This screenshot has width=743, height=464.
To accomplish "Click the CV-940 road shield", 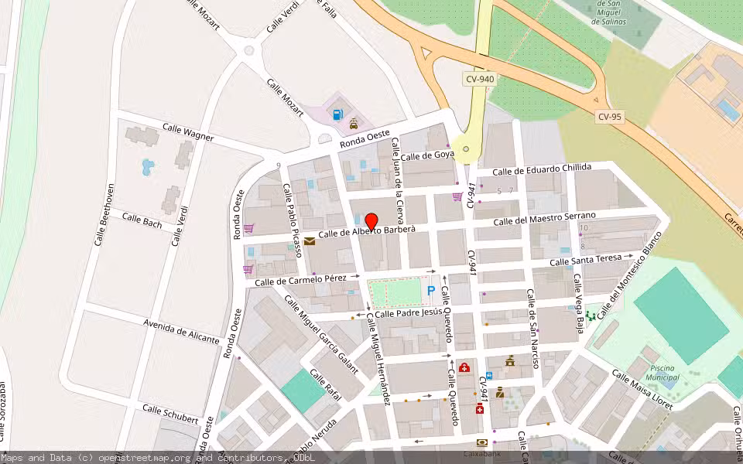I will tap(480, 79).
